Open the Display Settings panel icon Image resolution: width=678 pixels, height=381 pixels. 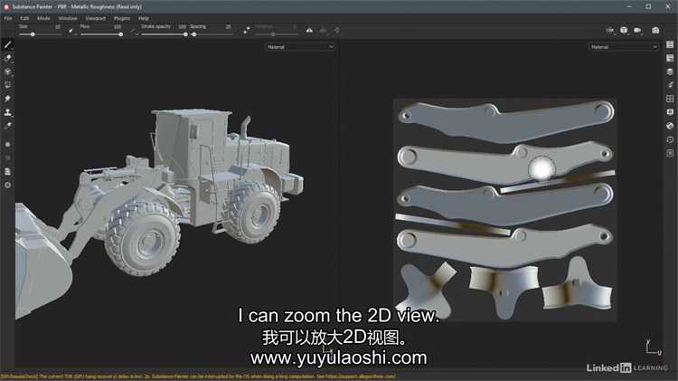[x=670, y=112]
